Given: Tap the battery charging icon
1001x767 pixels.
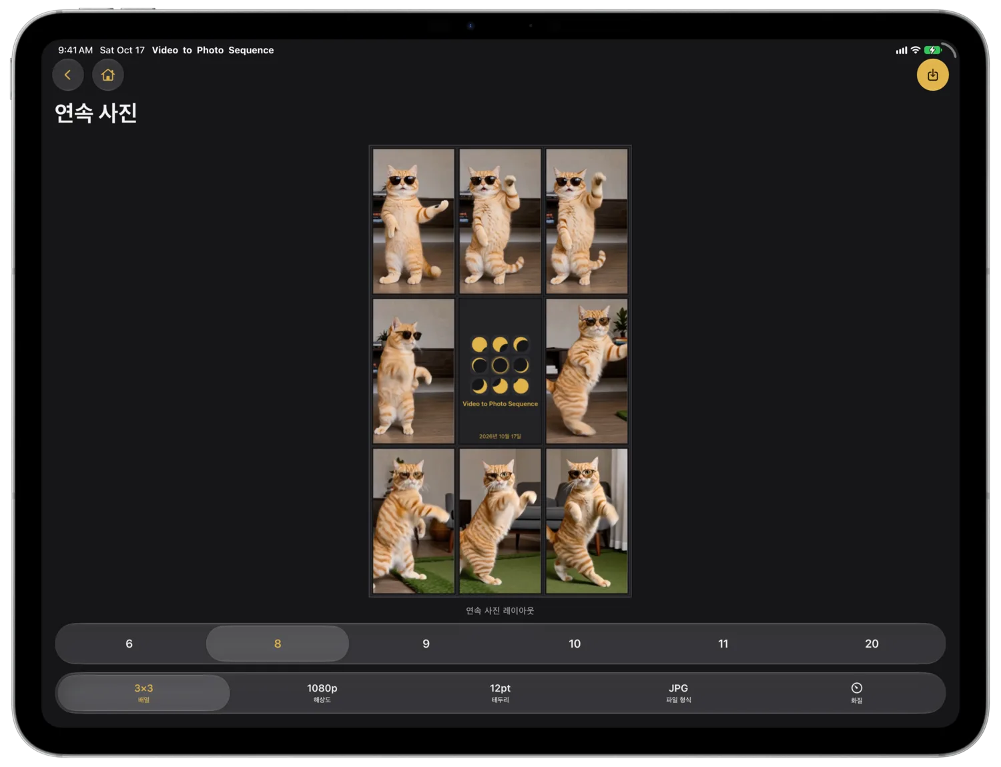Looking at the screenshot, I should click(x=932, y=50).
